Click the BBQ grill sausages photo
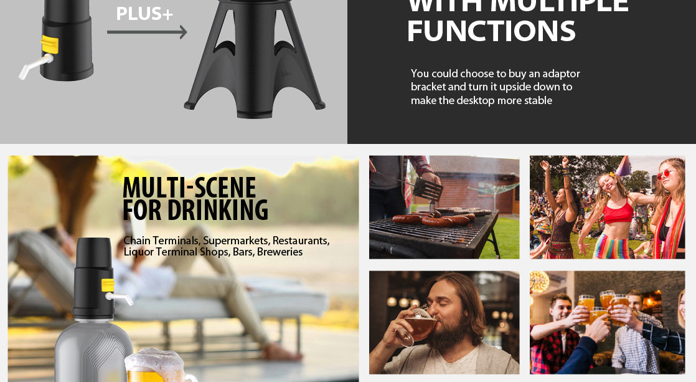 pos(444,207)
